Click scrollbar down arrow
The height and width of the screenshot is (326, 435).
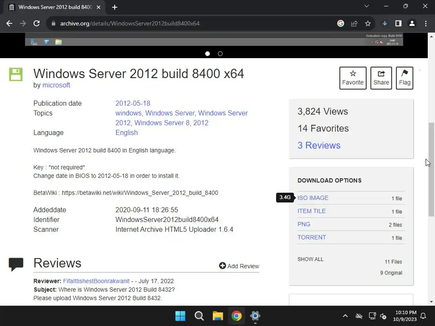[432, 302]
